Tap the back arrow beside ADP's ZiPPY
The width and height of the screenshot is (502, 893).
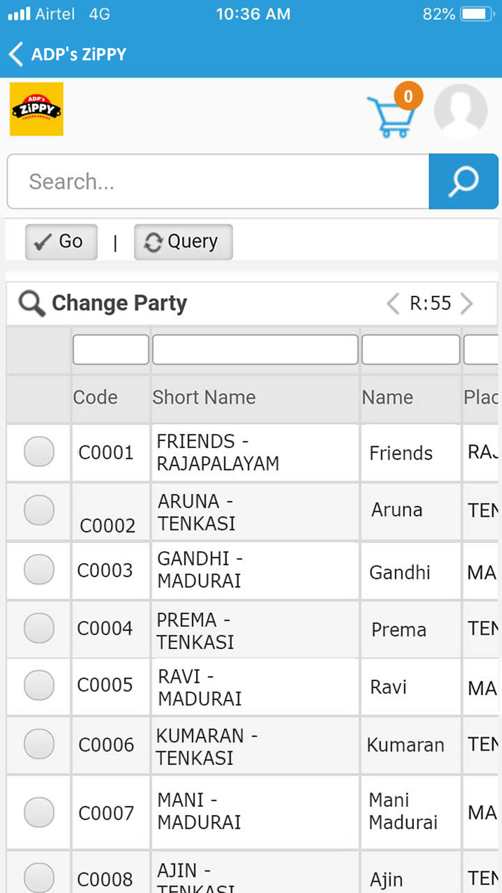16,54
